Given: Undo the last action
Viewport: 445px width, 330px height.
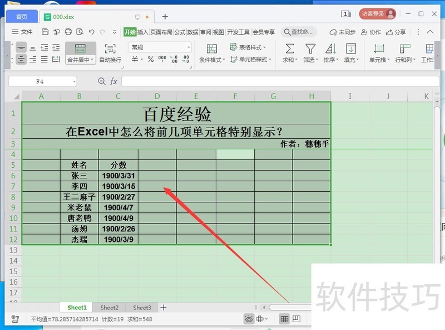Looking at the screenshot, I should click(91, 32).
